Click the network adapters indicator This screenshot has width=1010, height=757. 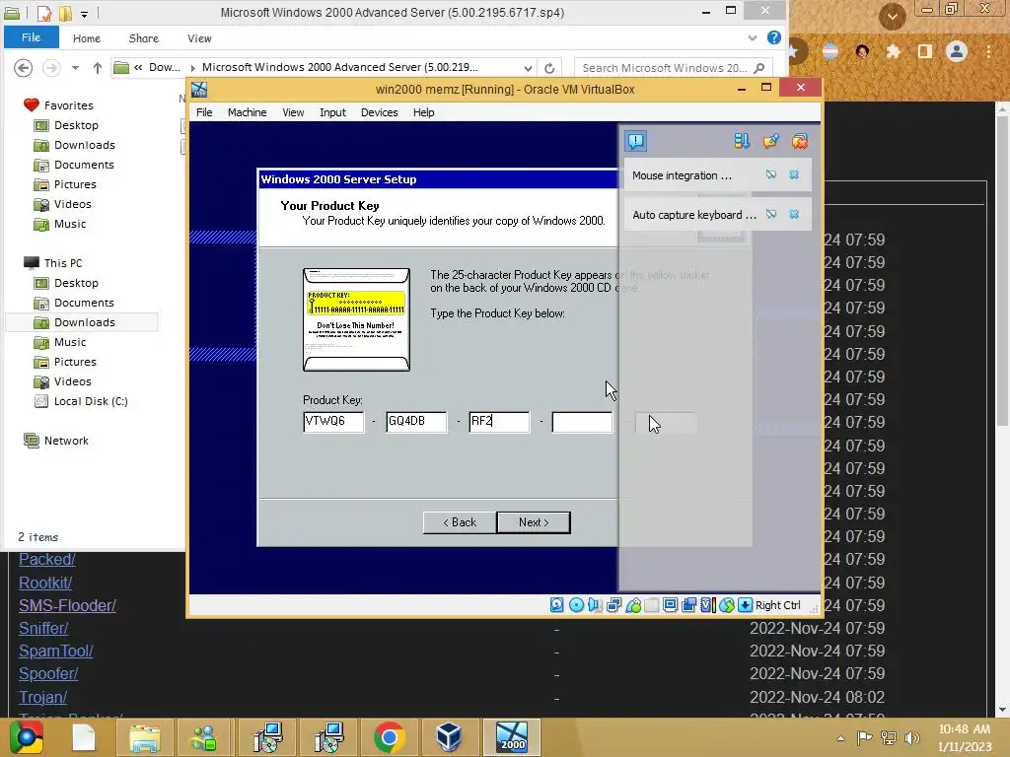(613, 605)
